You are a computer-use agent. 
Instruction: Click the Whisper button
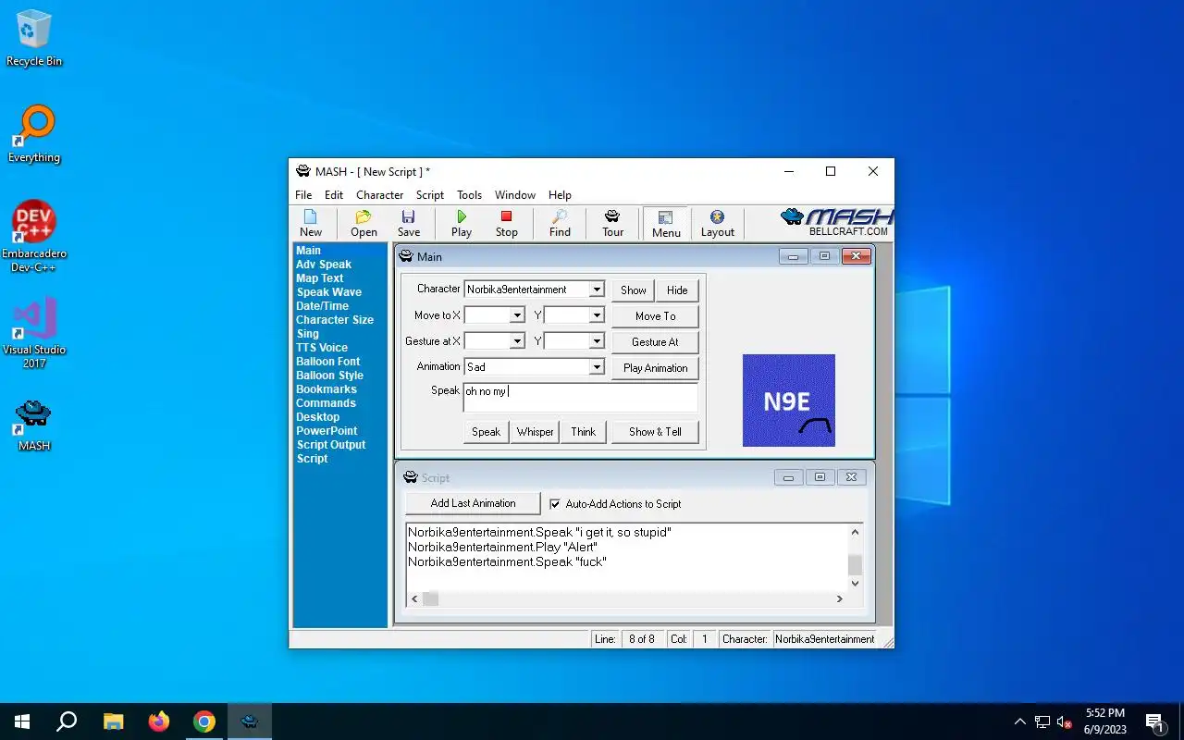point(535,431)
